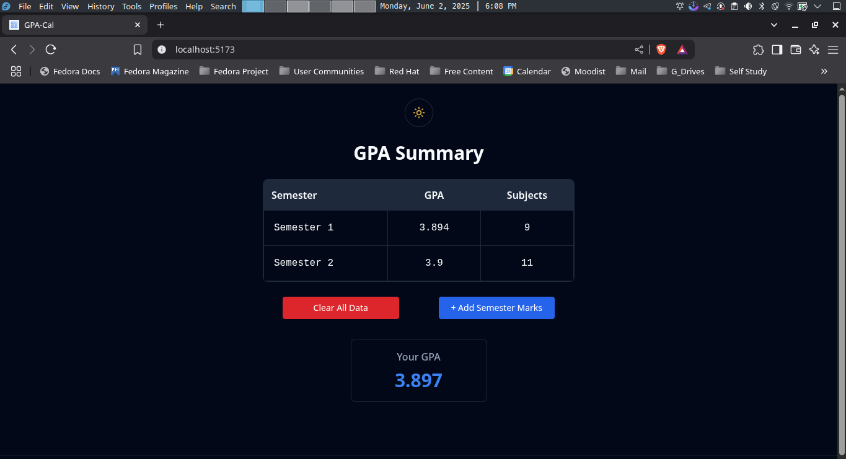
Task: Click the subjects count 9 cell
Action: (x=527, y=227)
